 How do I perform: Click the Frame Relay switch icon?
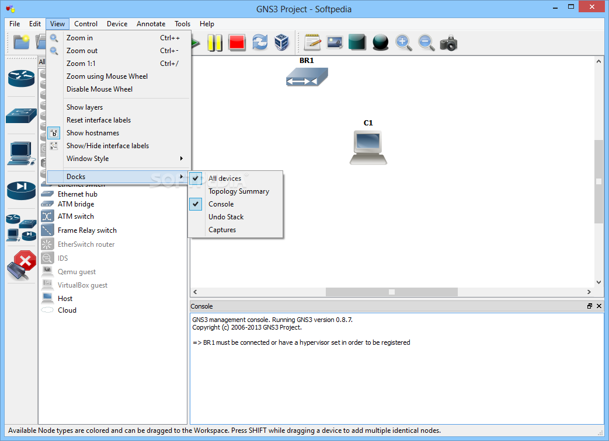tap(47, 230)
